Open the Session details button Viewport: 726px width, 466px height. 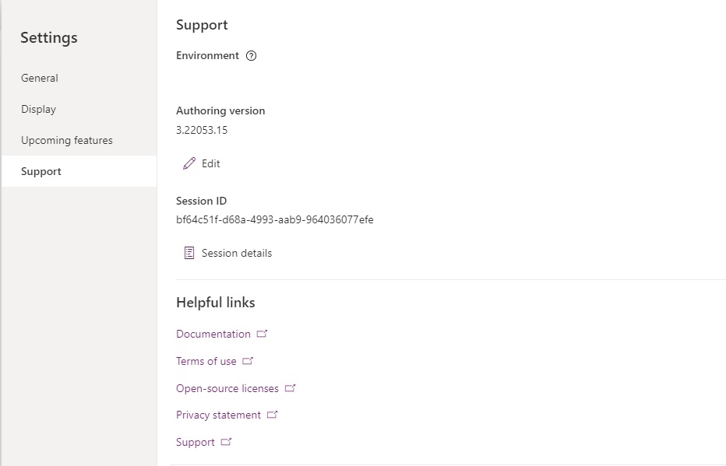pos(227,253)
